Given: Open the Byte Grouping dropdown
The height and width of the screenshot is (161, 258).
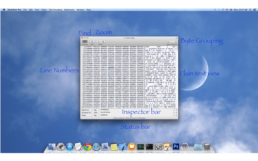Looking at the screenshot, I should pyautogui.click(x=172, y=42).
